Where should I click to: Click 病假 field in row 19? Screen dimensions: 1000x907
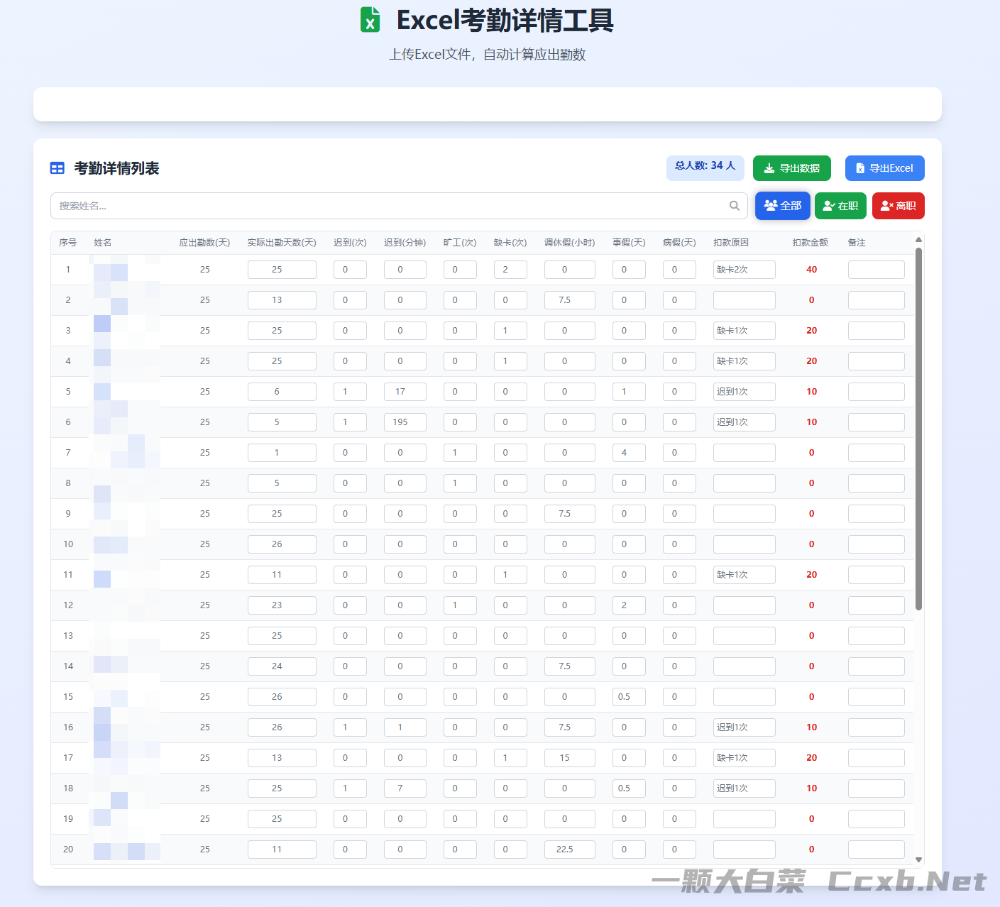679,819
